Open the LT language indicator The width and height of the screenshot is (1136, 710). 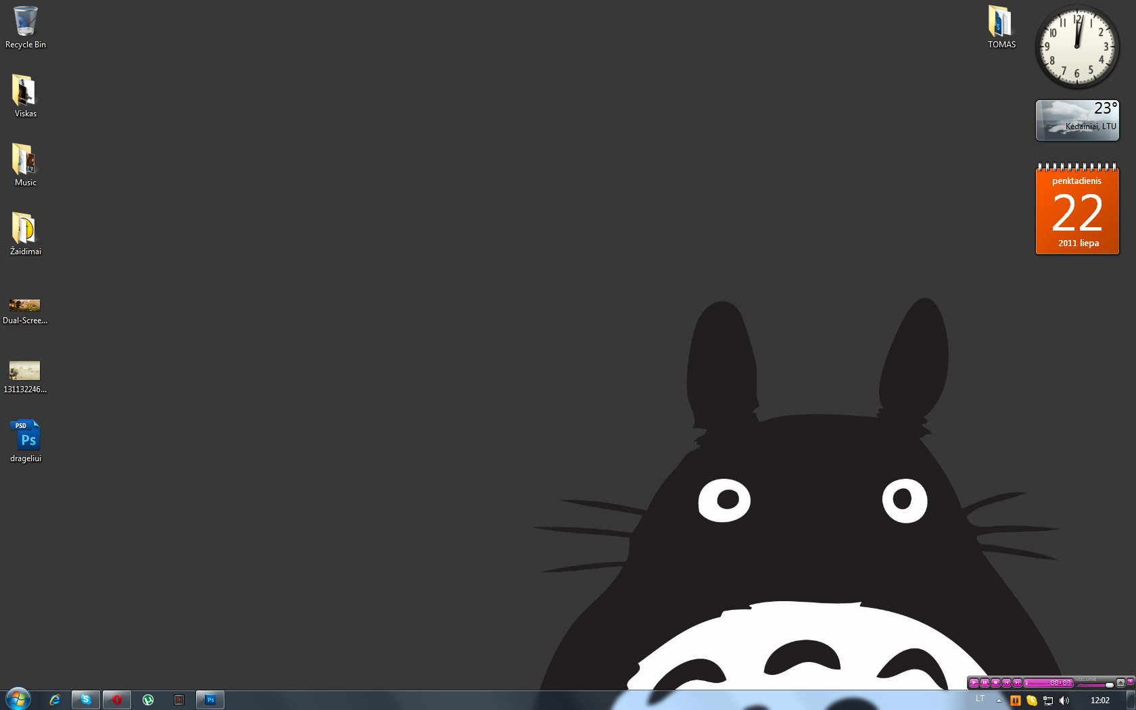[x=980, y=699]
